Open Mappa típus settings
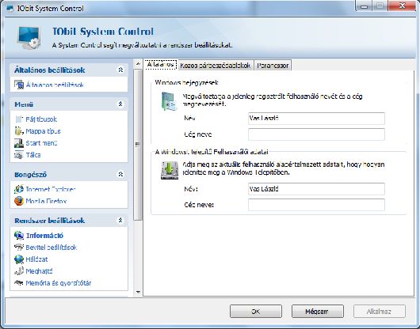Screen dimensions: 420x329 coord(43,131)
